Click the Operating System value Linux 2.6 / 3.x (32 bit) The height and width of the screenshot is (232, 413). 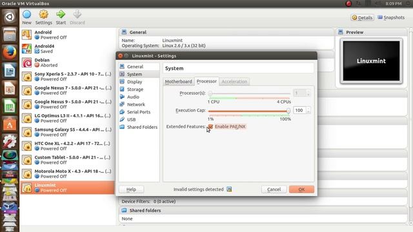(x=184, y=46)
